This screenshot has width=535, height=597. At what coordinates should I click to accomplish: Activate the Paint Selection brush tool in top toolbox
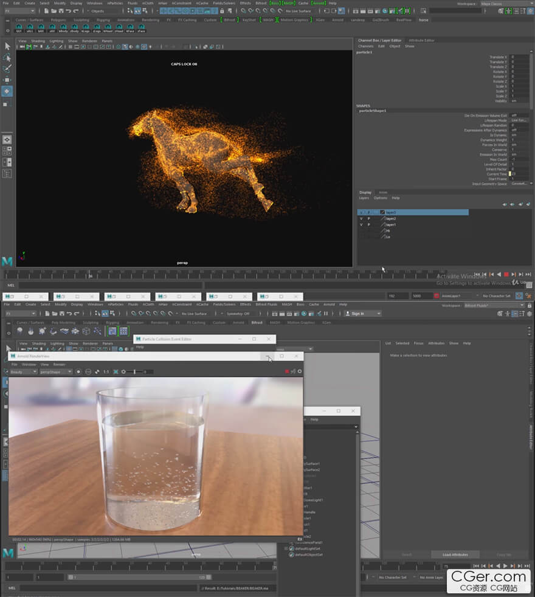click(7, 69)
